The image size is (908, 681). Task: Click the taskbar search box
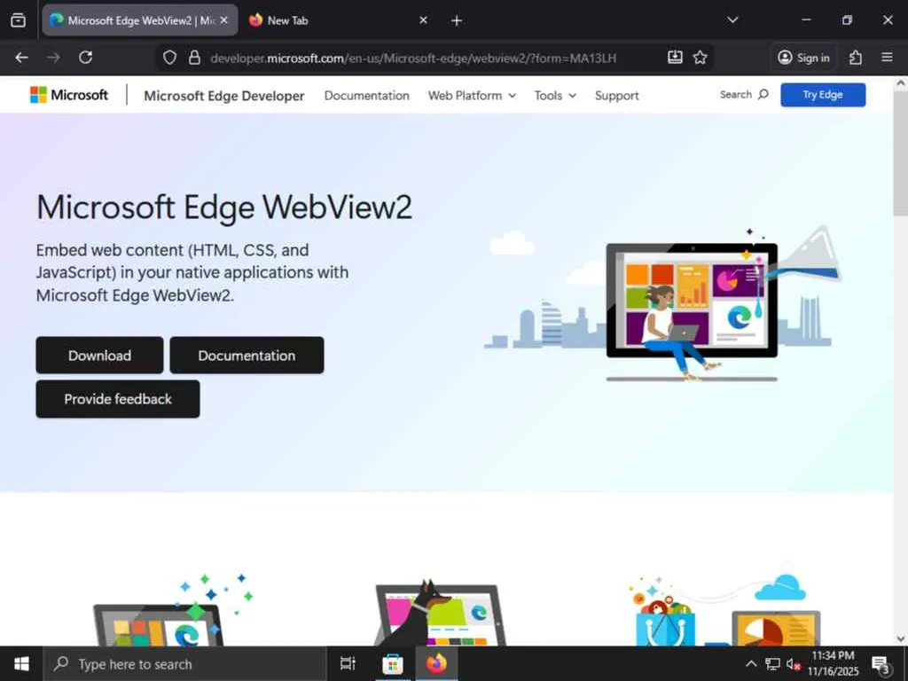(184, 664)
